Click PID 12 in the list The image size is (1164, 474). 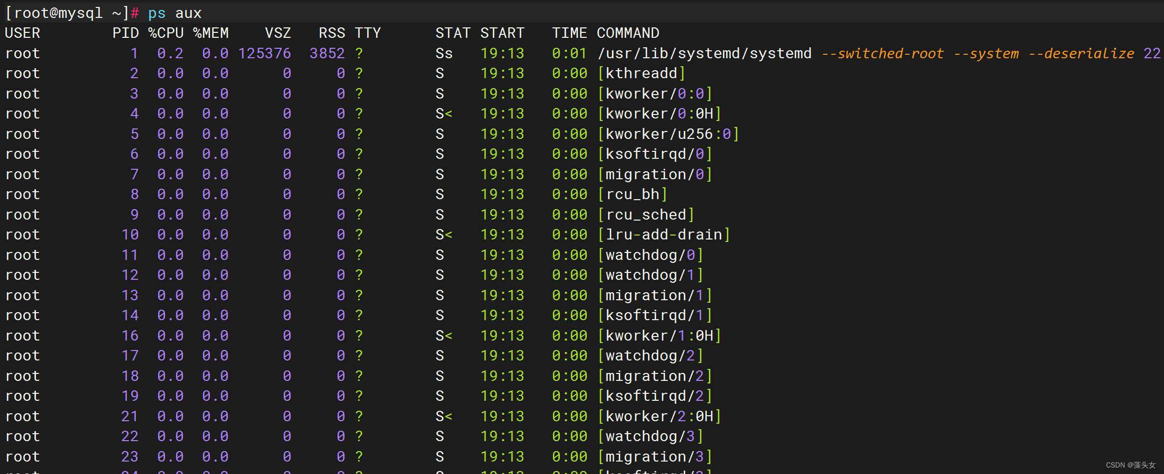(x=130, y=275)
